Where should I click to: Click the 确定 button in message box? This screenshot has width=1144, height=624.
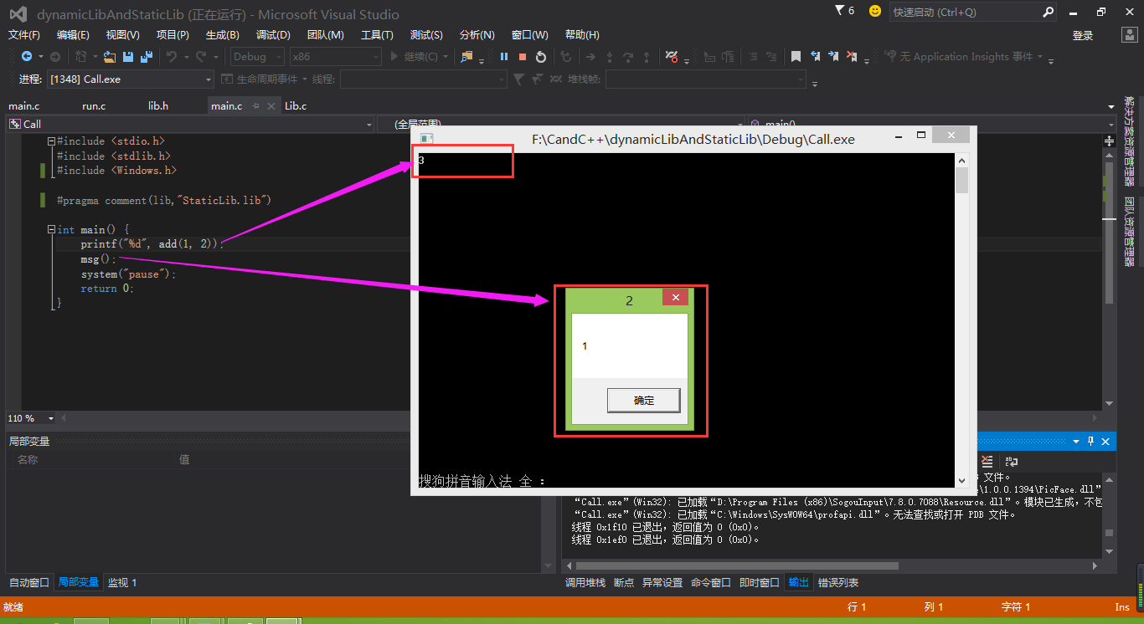coord(643,401)
